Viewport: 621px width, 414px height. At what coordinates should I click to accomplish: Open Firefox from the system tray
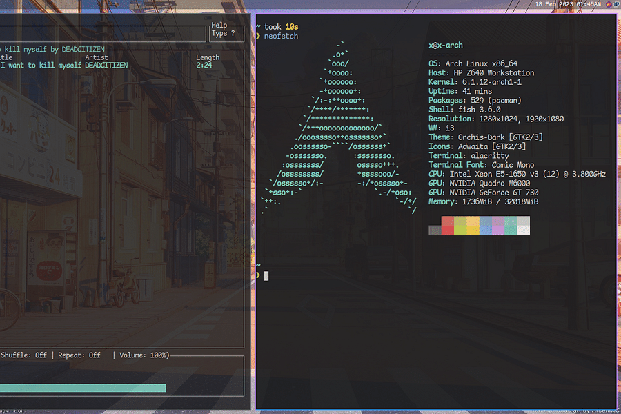609,5
